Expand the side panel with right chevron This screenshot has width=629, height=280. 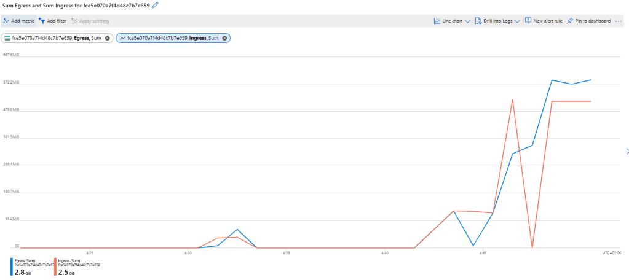pyautogui.click(x=627, y=151)
